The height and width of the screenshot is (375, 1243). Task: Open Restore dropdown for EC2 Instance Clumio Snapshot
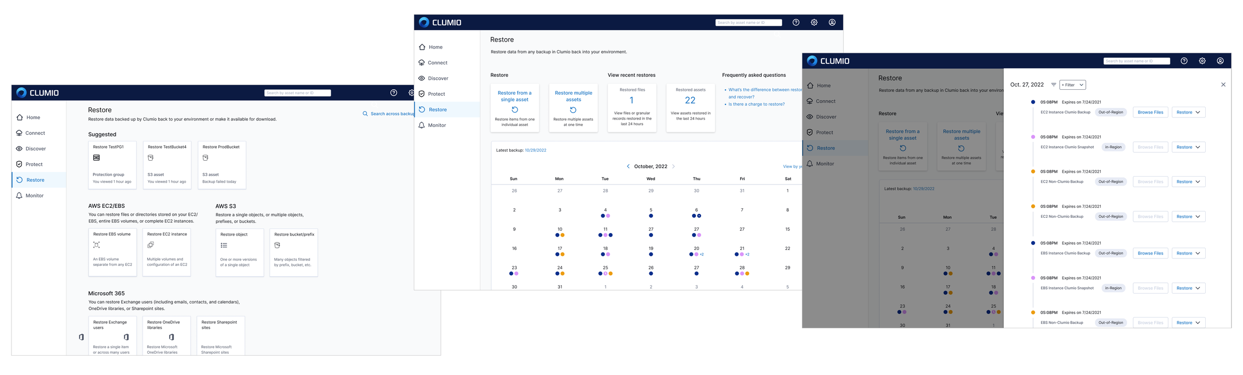click(1188, 147)
